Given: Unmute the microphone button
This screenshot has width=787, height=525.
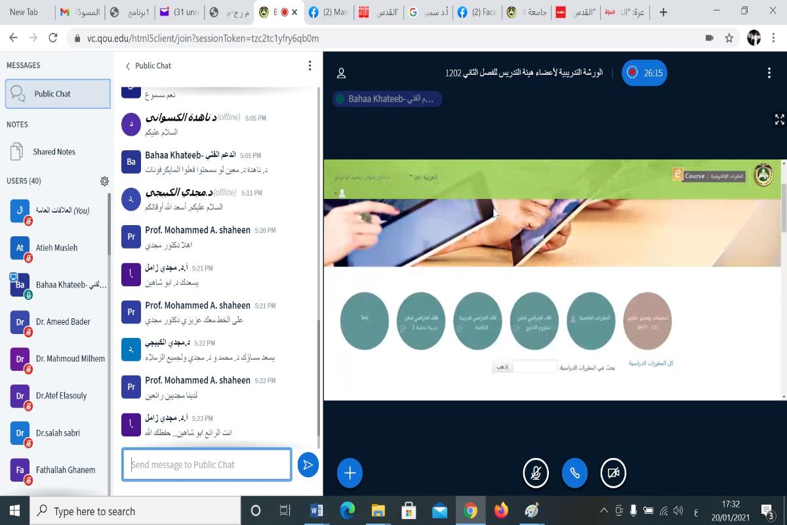Looking at the screenshot, I should (x=536, y=473).
